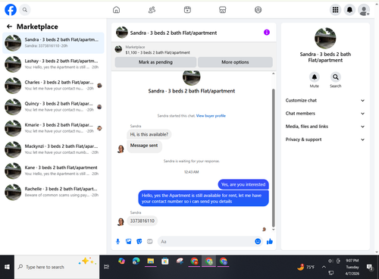Select the Sandra conversation in list
379x279 pixels.
53,42
